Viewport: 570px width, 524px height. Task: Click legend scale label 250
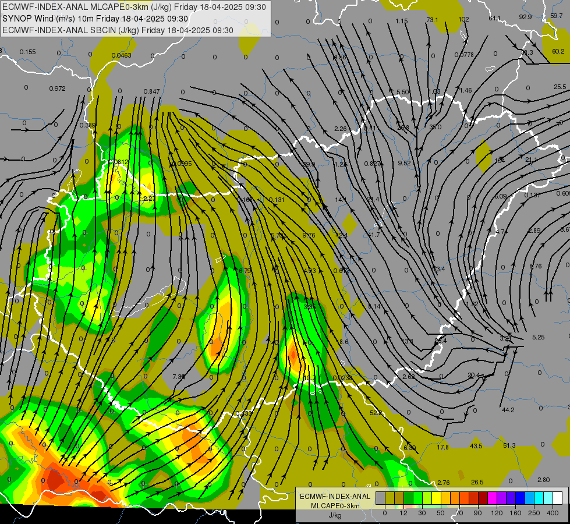pos(534,513)
